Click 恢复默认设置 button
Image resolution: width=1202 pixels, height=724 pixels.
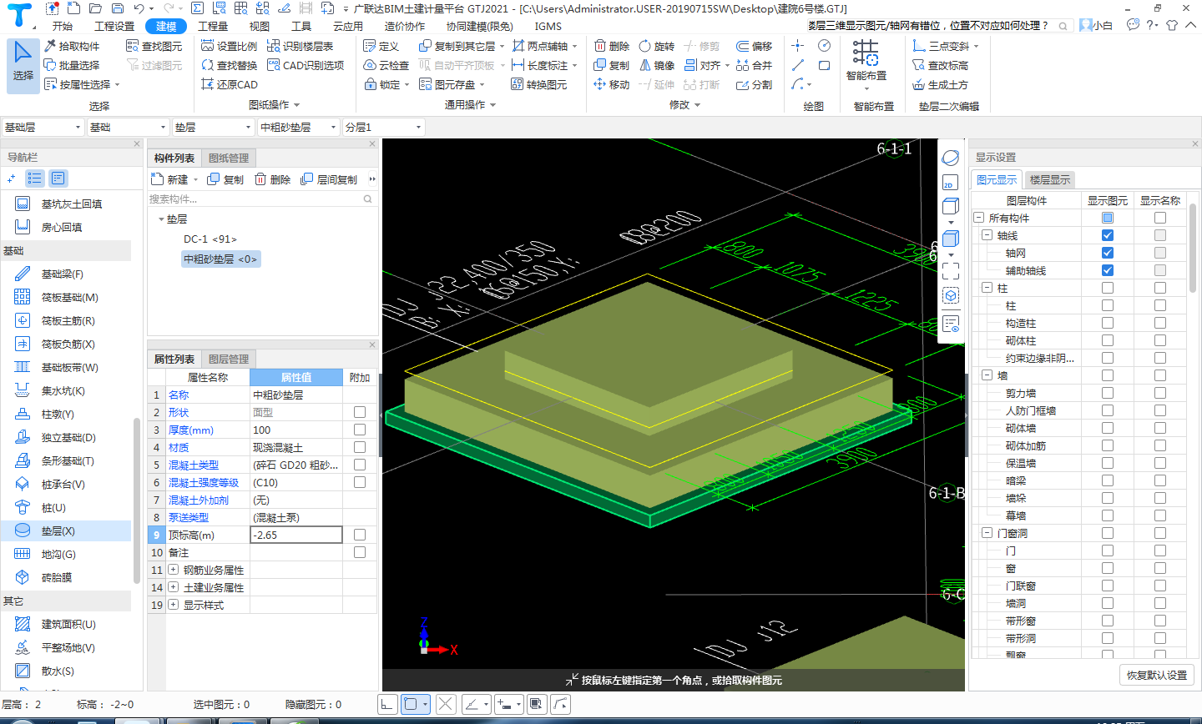point(1157,675)
